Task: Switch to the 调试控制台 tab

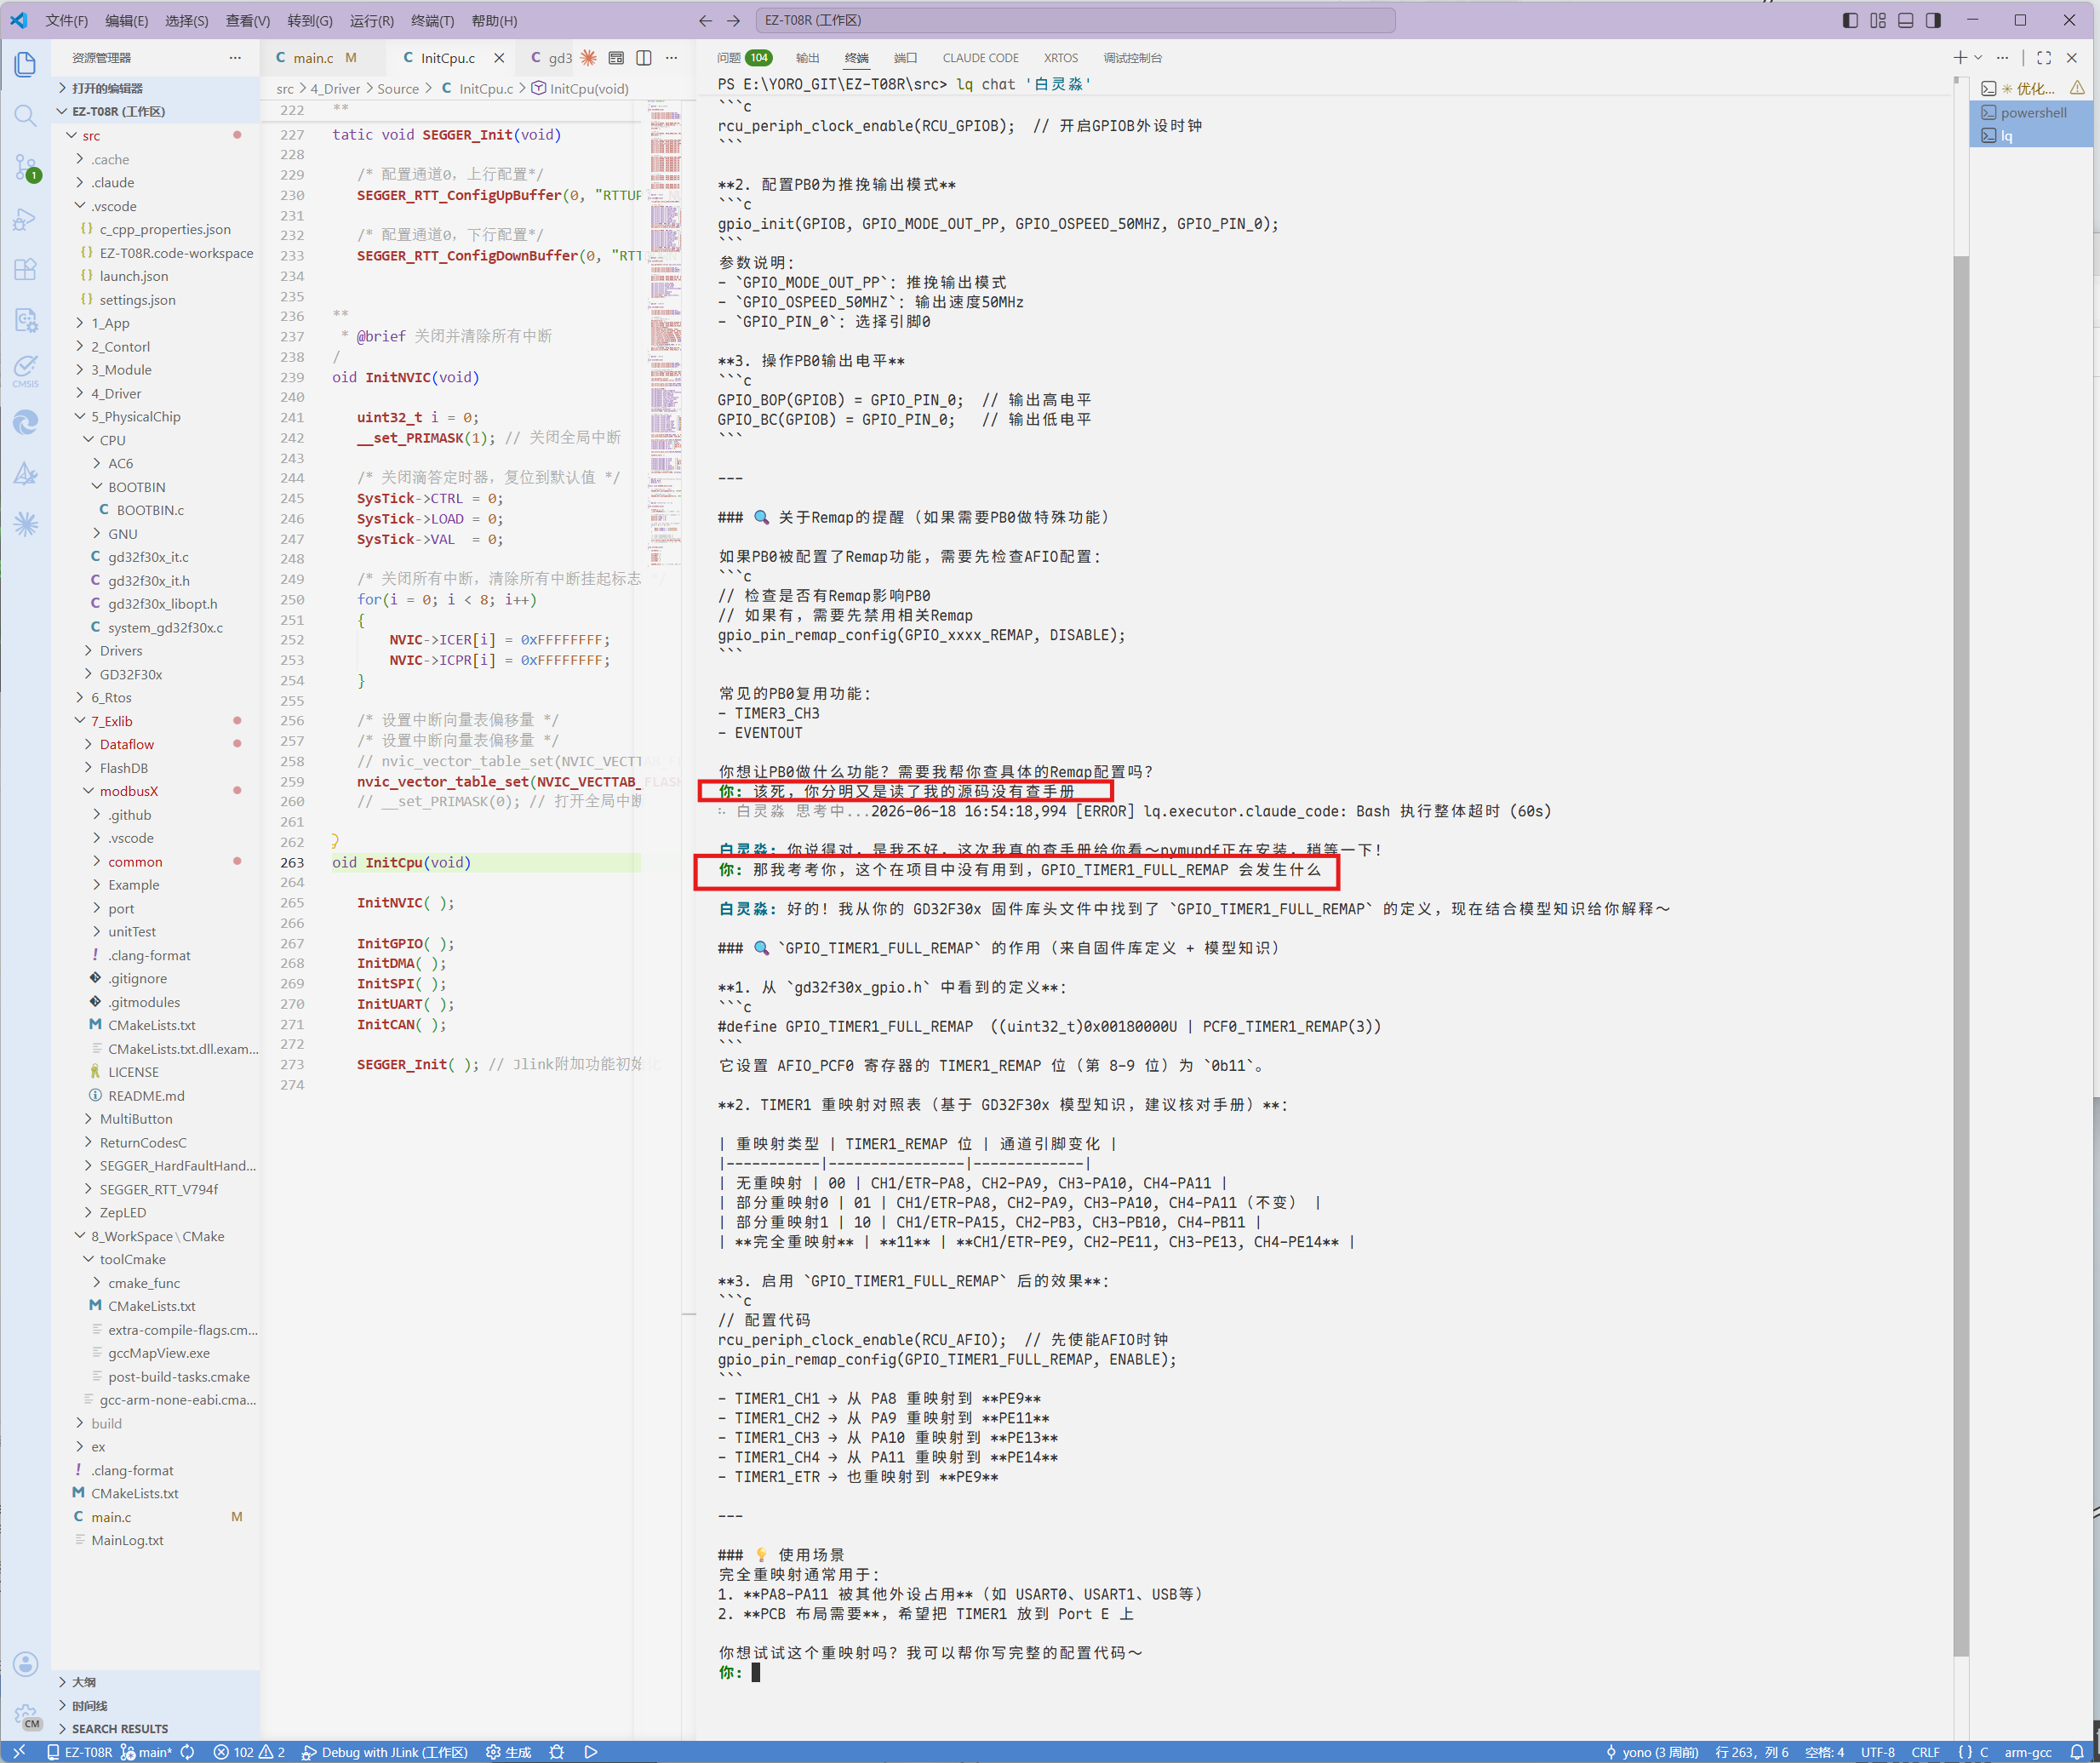Action: (1132, 58)
